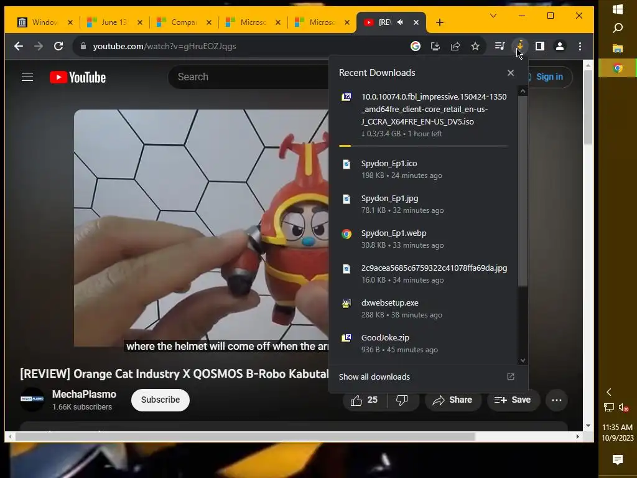The image size is (637, 478).
Task: Click the Share button under video
Action: pos(453,400)
